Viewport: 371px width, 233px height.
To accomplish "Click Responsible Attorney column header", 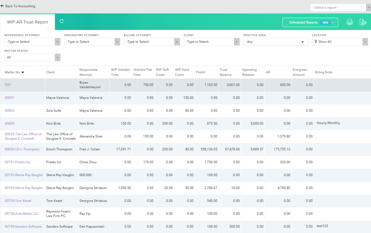I will point(88,72).
